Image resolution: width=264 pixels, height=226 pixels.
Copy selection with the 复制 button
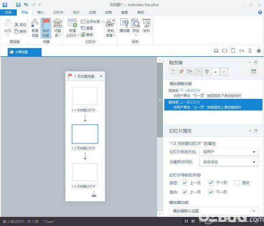click(x=20, y=31)
